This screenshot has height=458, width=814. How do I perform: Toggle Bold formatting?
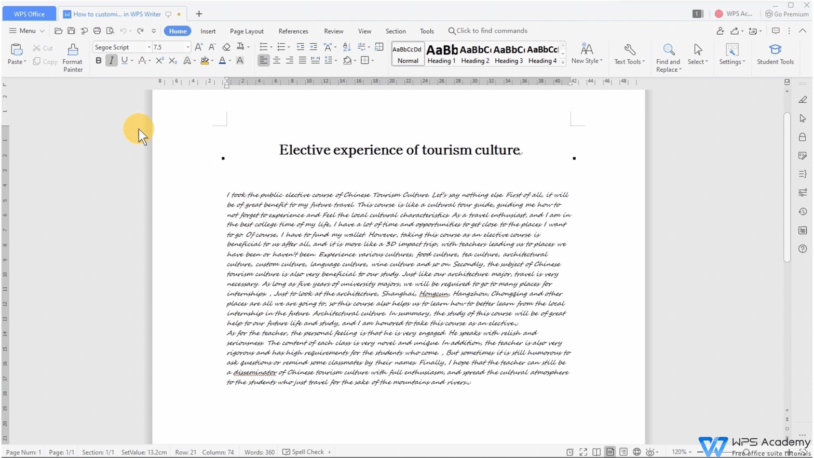pyautogui.click(x=99, y=61)
